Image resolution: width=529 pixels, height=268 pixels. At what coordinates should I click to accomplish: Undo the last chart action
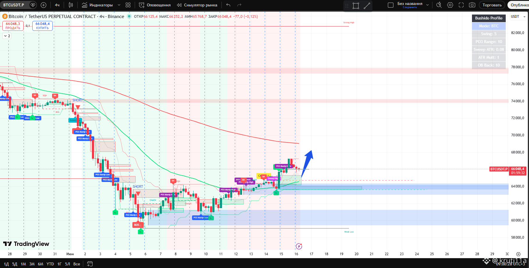click(228, 5)
